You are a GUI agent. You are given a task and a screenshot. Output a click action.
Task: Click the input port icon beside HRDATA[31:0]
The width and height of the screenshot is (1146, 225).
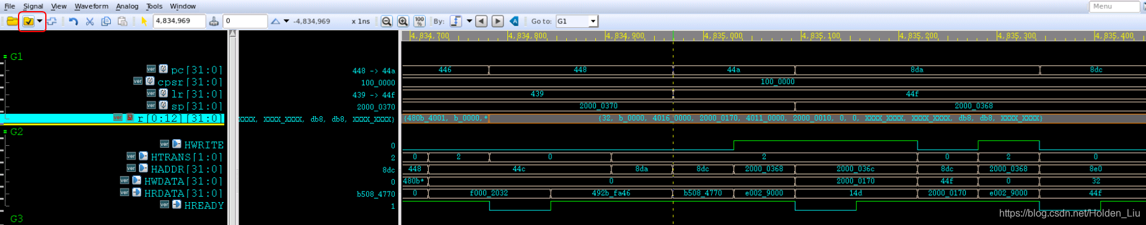[x=137, y=192]
